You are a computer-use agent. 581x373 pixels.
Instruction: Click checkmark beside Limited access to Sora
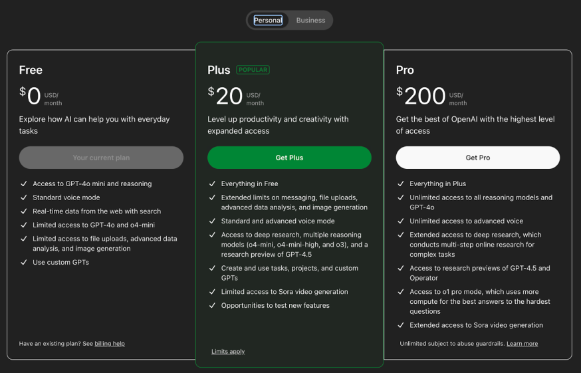[212, 292]
